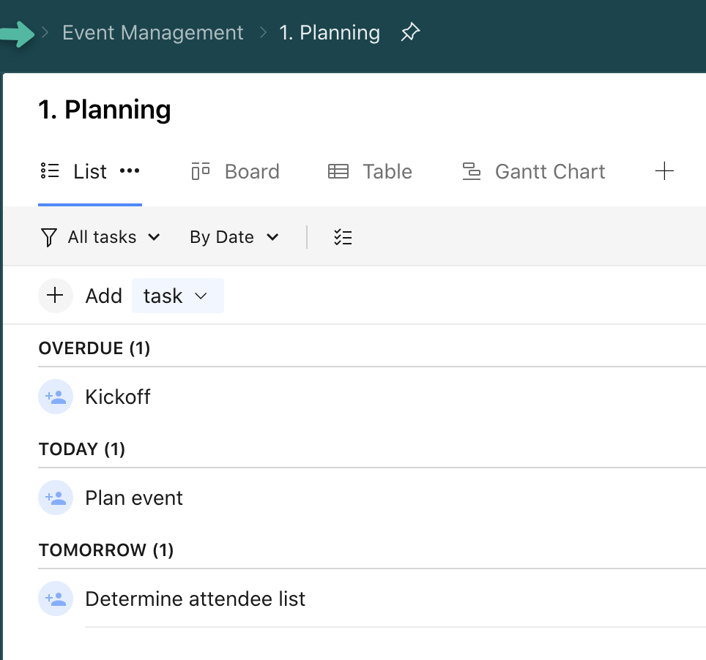
Task: Assign user to Determine attendee list
Action: (x=56, y=599)
